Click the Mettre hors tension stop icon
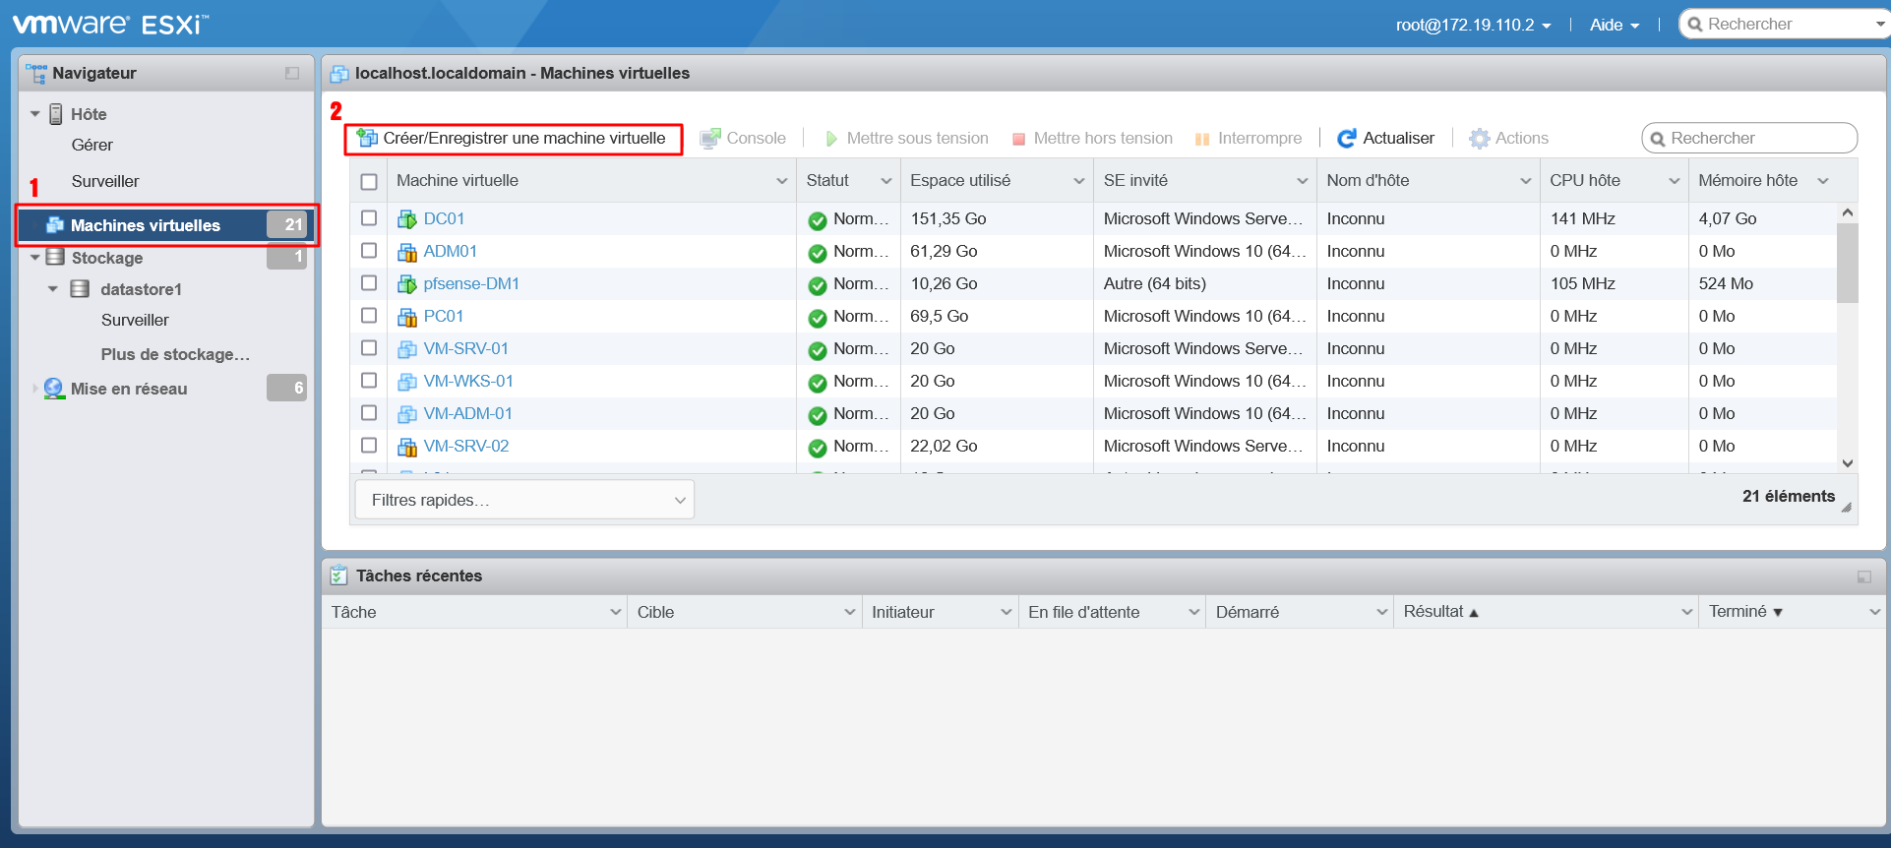This screenshot has height=848, width=1891. (x=1019, y=139)
